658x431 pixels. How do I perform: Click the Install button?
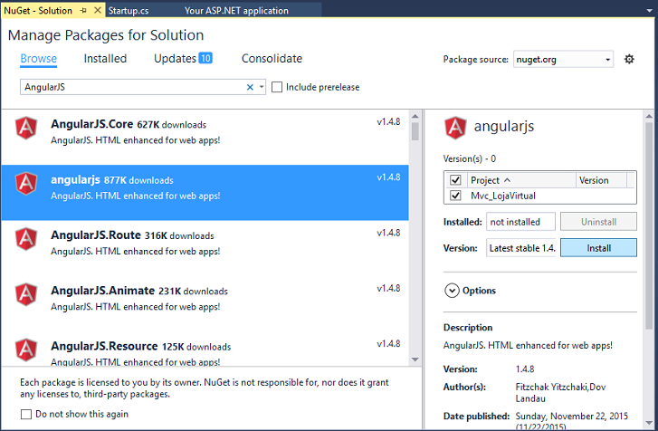coord(598,248)
